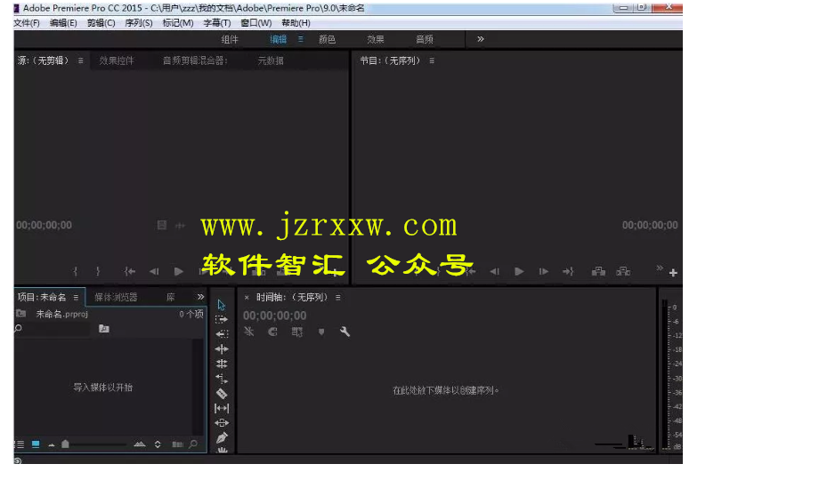Open the 节目:(无序列) panel menu
The height and width of the screenshot is (480, 819).
pyautogui.click(x=432, y=61)
